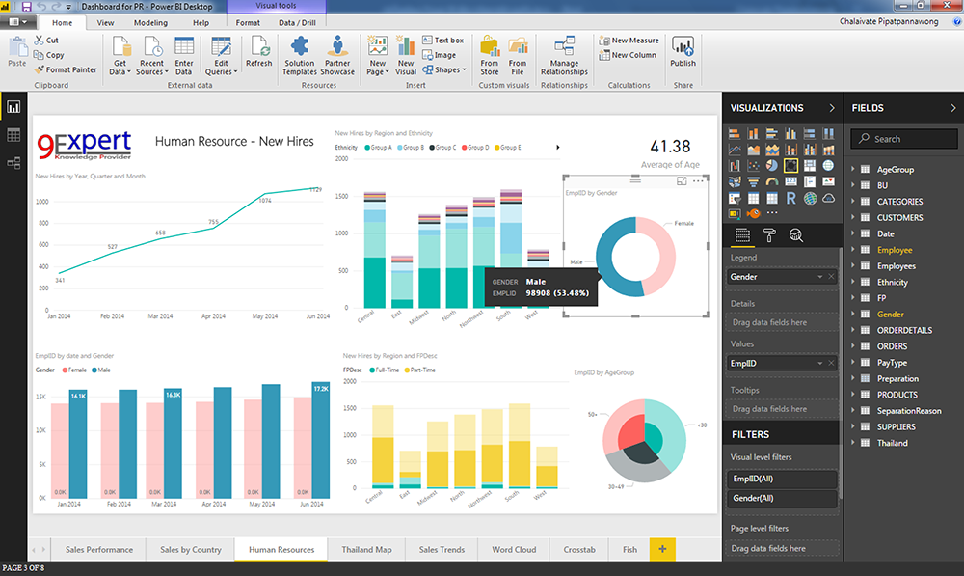The height and width of the screenshot is (576, 964).
Task: Open more options ellipsis on donut visual
Action: [698, 181]
